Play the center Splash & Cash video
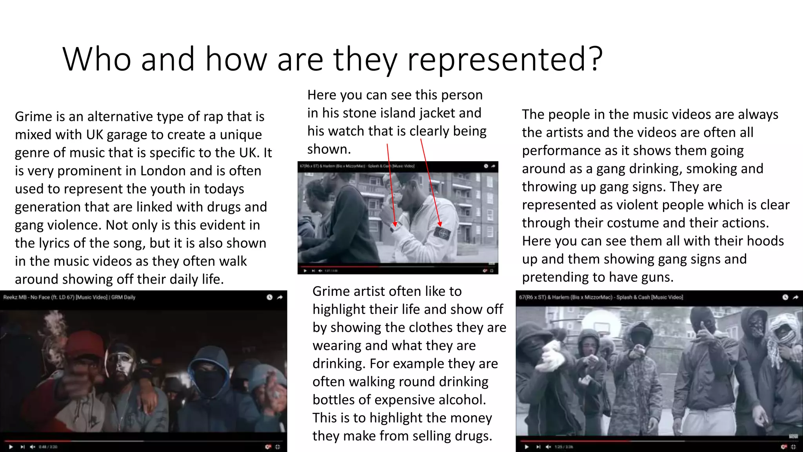 (x=305, y=271)
